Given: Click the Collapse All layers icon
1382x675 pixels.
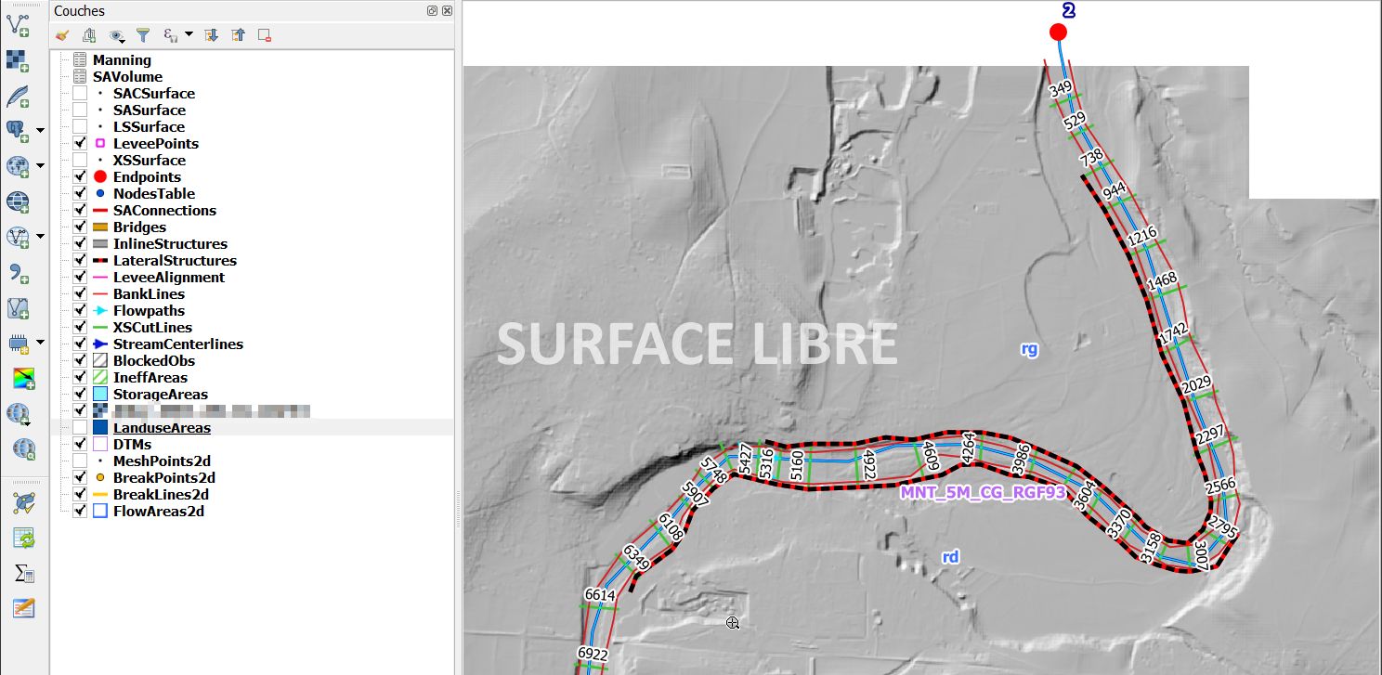Looking at the screenshot, I should (238, 35).
